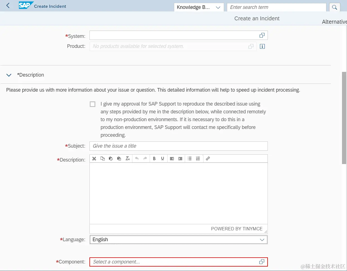
Task: Cut selected text in description editor
Action: [x=94, y=158]
